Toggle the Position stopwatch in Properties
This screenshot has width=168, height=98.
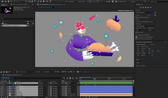coord(138,49)
